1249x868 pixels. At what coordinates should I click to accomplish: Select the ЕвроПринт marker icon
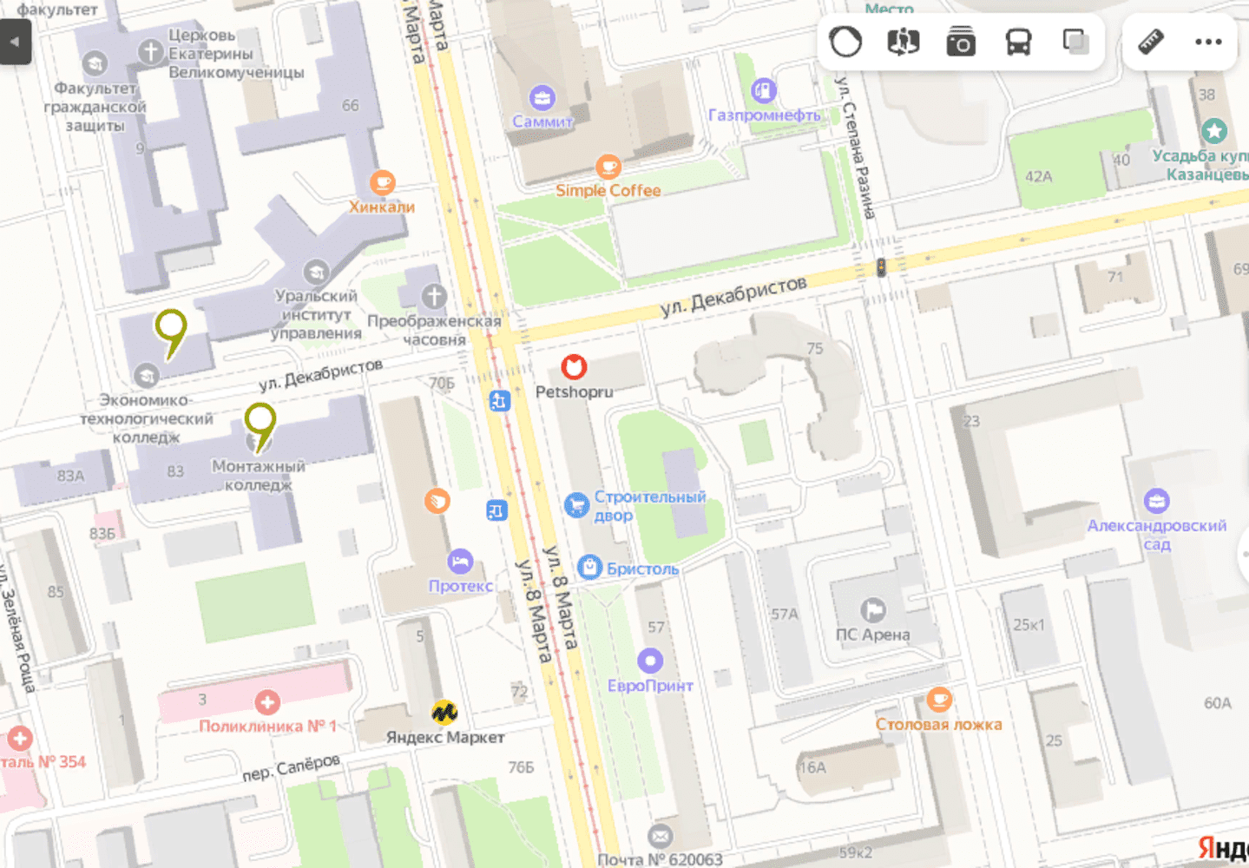[650, 661]
